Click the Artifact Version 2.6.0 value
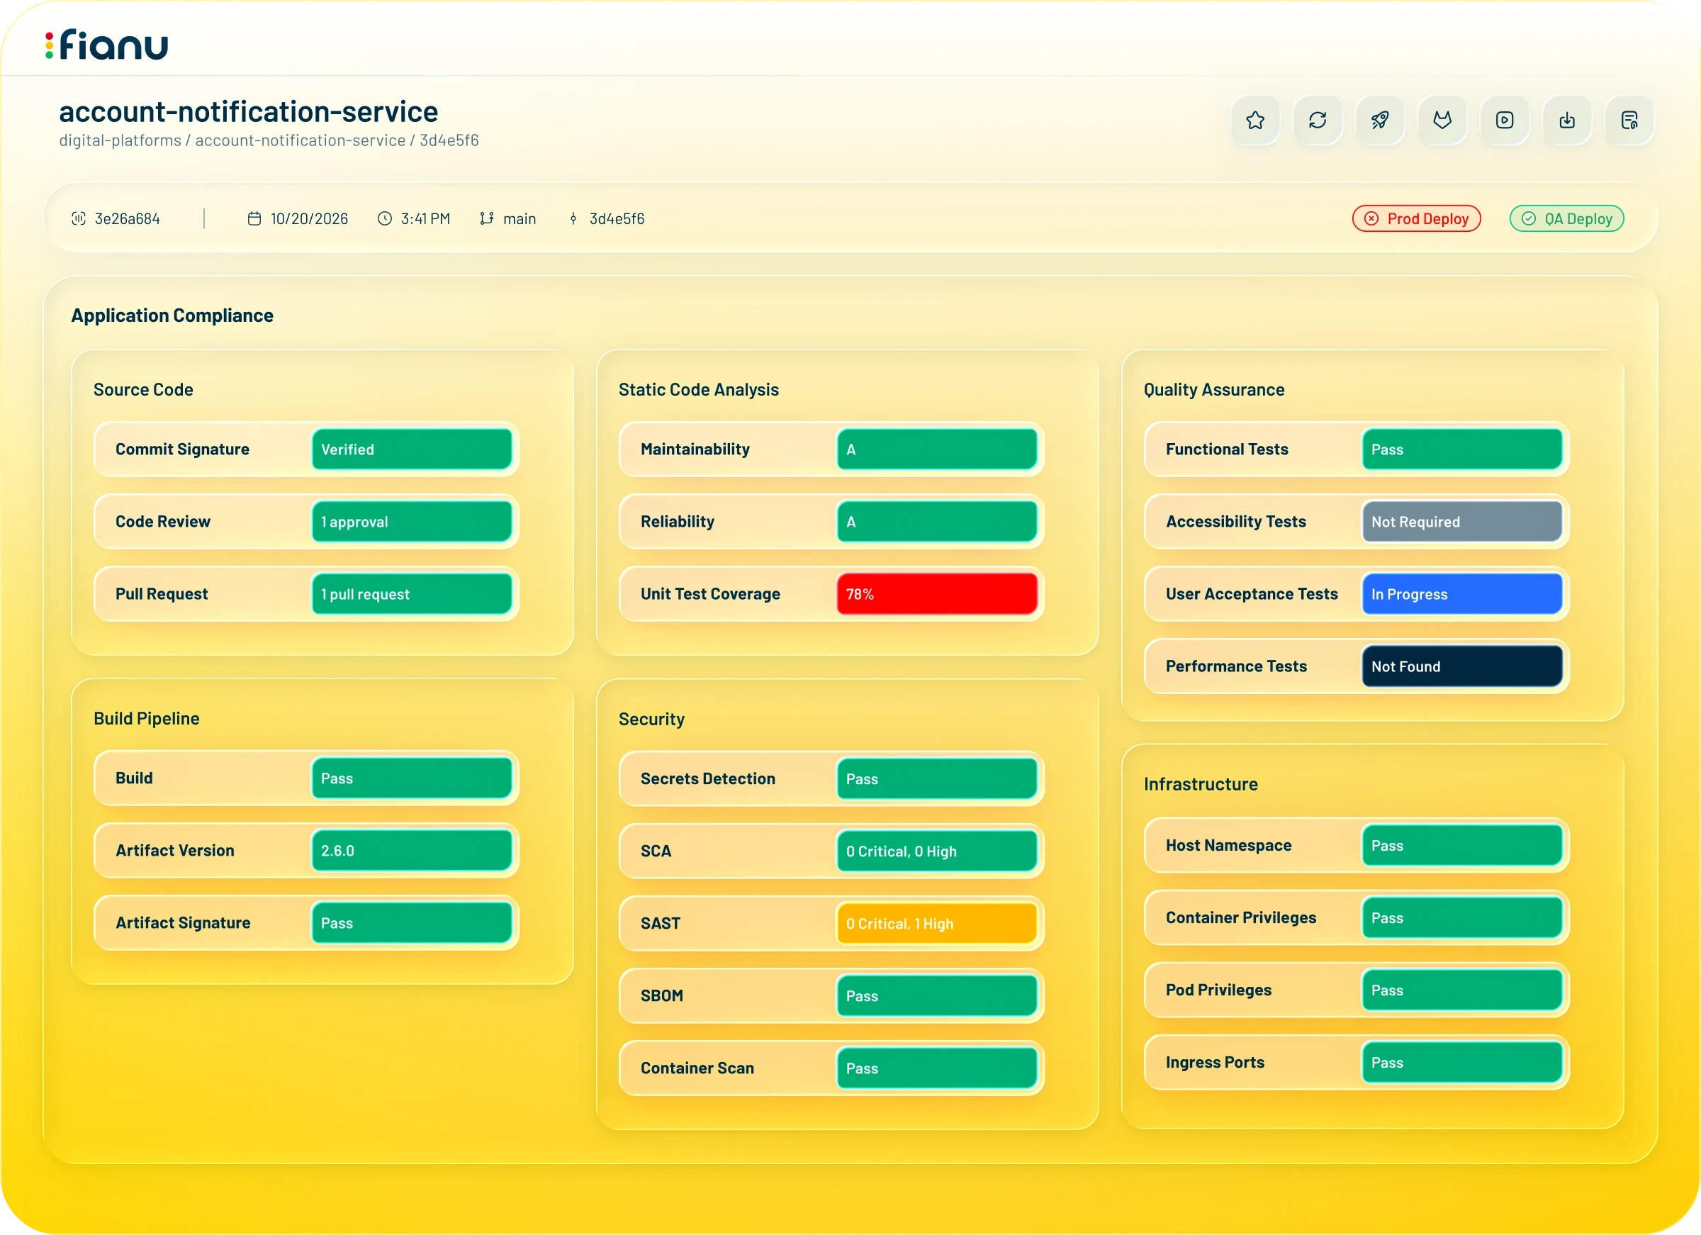 pyautogui.click(x=412, y=850)
